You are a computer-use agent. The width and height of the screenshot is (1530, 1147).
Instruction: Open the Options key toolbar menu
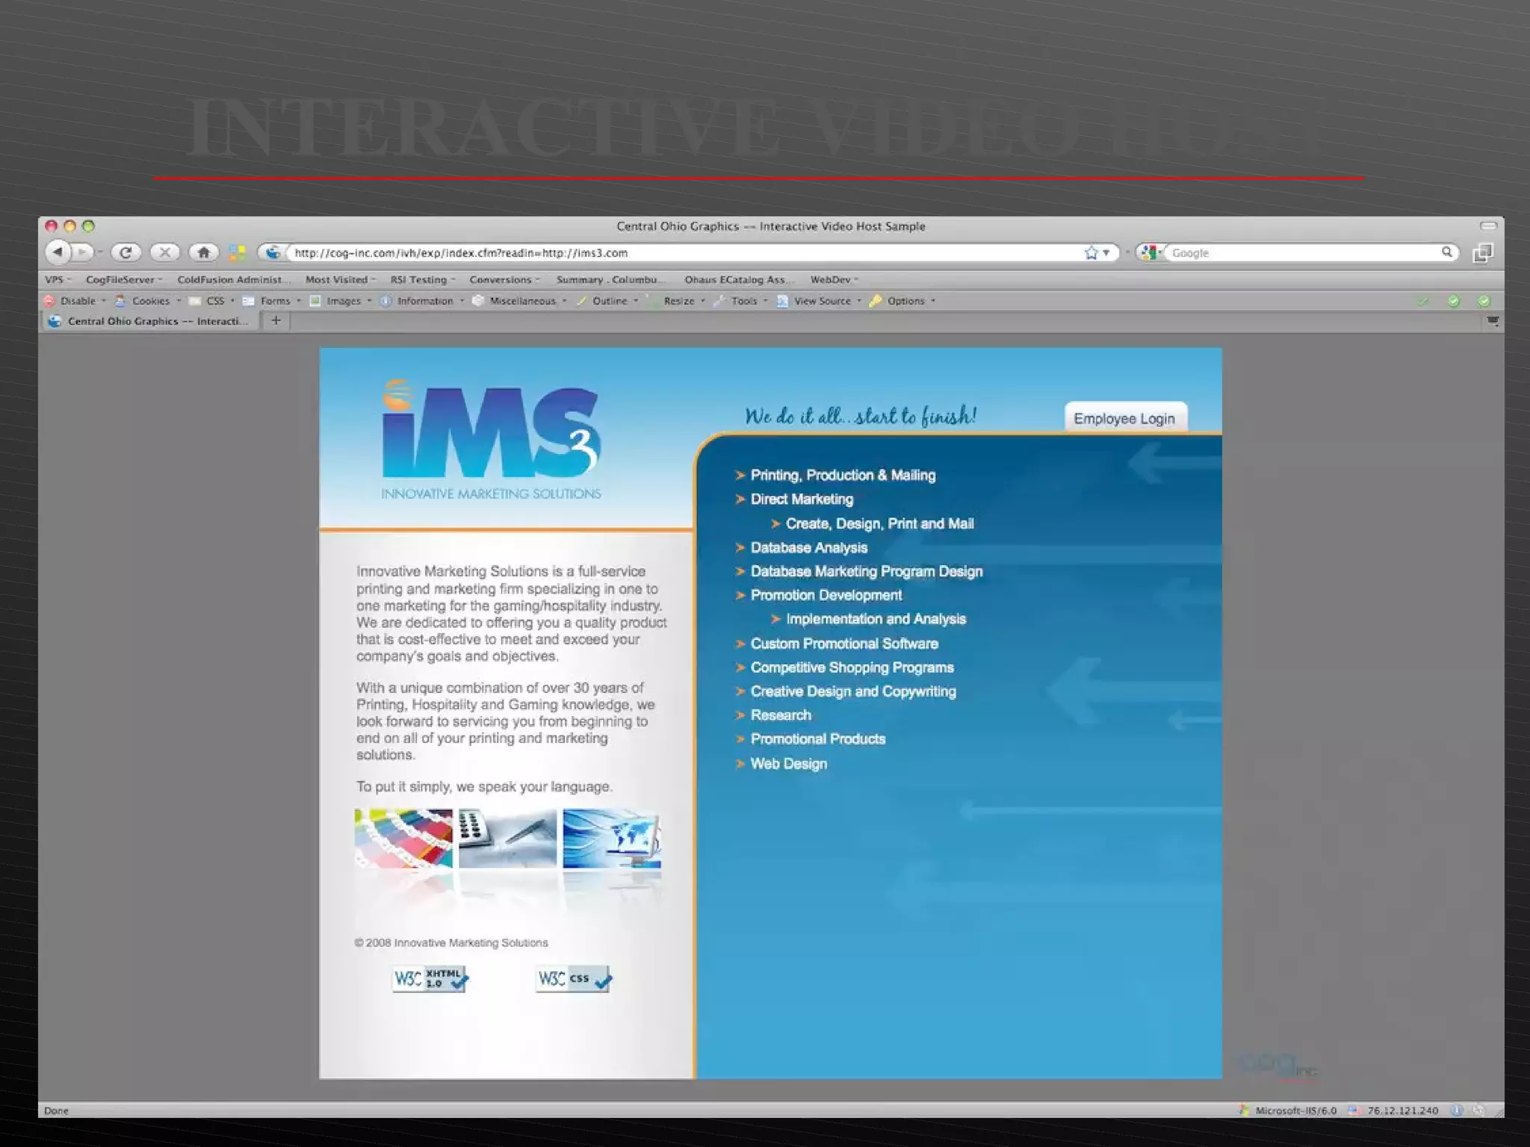902,301
